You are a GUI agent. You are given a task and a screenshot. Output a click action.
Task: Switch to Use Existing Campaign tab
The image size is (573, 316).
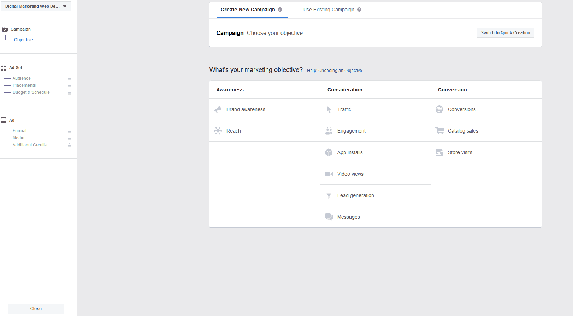(332, 10)
